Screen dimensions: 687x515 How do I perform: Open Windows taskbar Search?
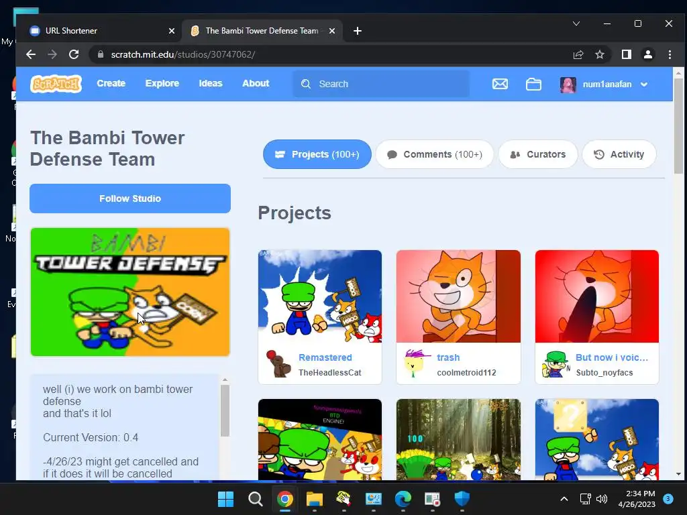coord(255,499)
